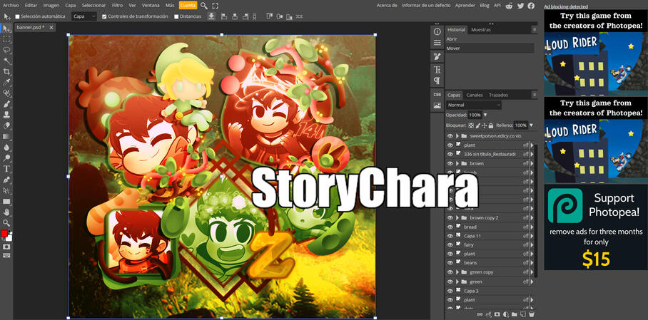The height and width of the screenshot is (320, 648).
Task: Hide the bread layer
Action: click(450, 227)
